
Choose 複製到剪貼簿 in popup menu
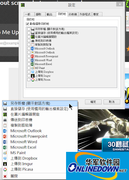[40, 126]
